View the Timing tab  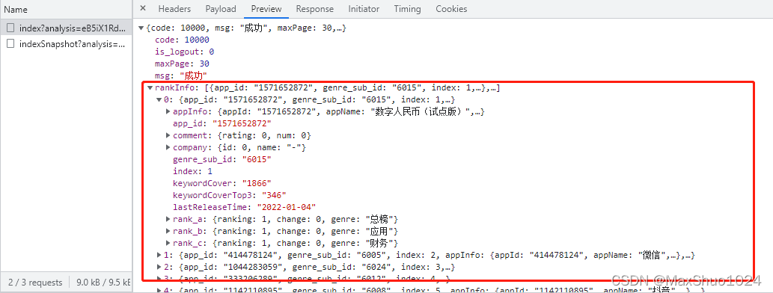point(407,9)
